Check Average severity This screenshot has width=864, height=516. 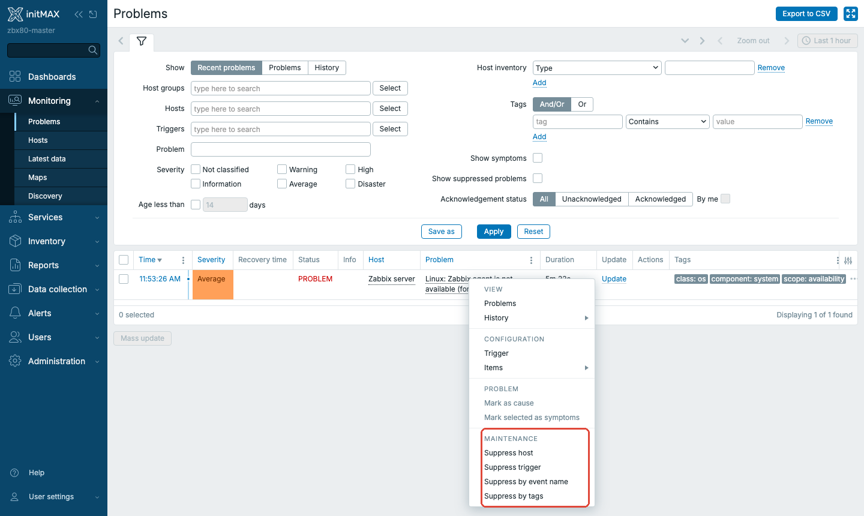pyautogui.click(x=282, y=184)
